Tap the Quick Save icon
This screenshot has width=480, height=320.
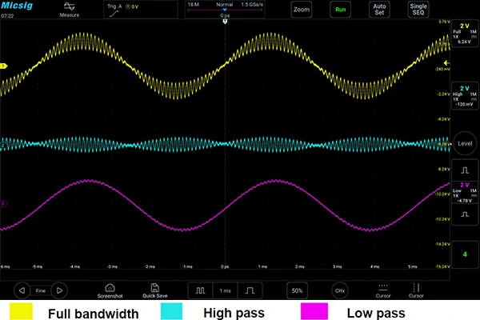coord(154,290)
